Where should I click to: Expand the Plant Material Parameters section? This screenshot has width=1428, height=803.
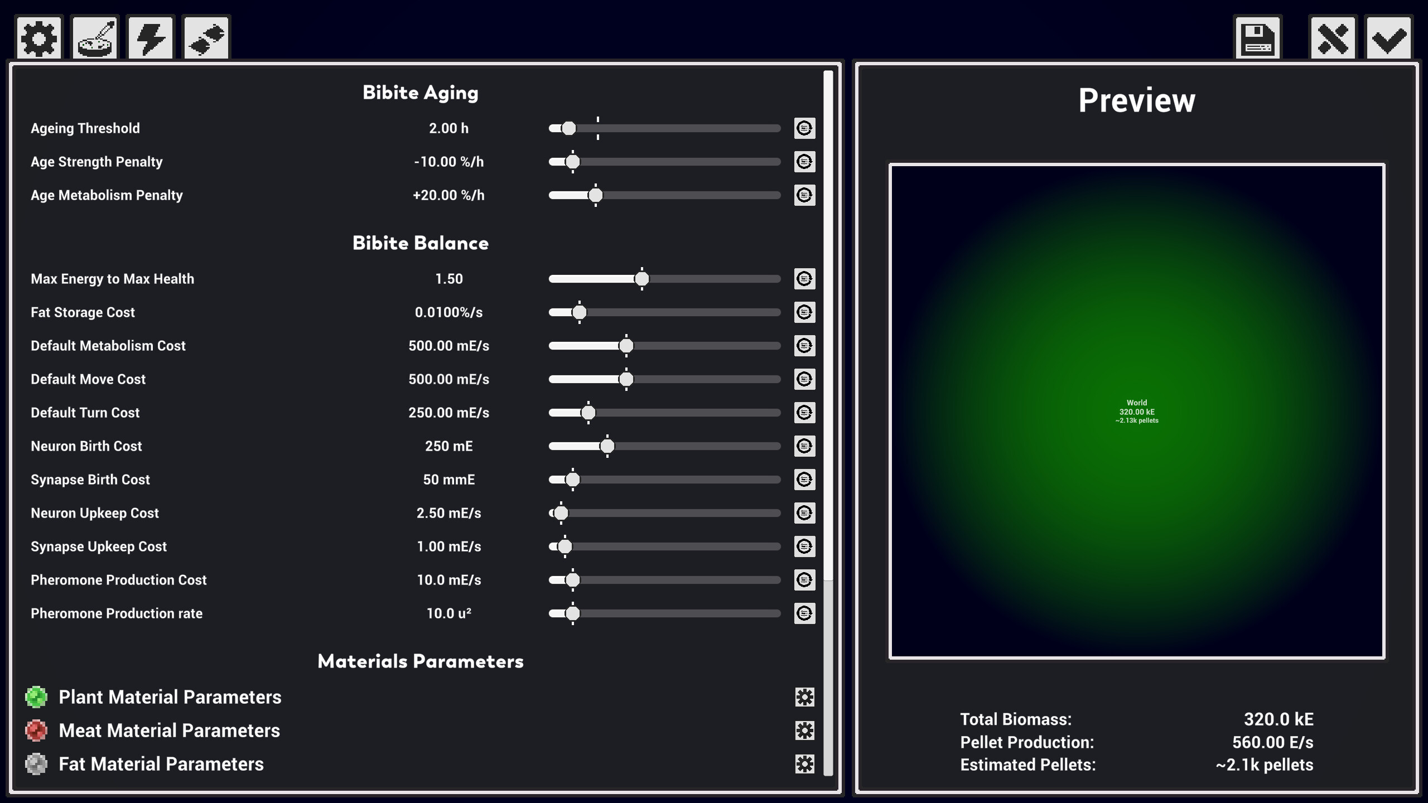tap(170, 697)
